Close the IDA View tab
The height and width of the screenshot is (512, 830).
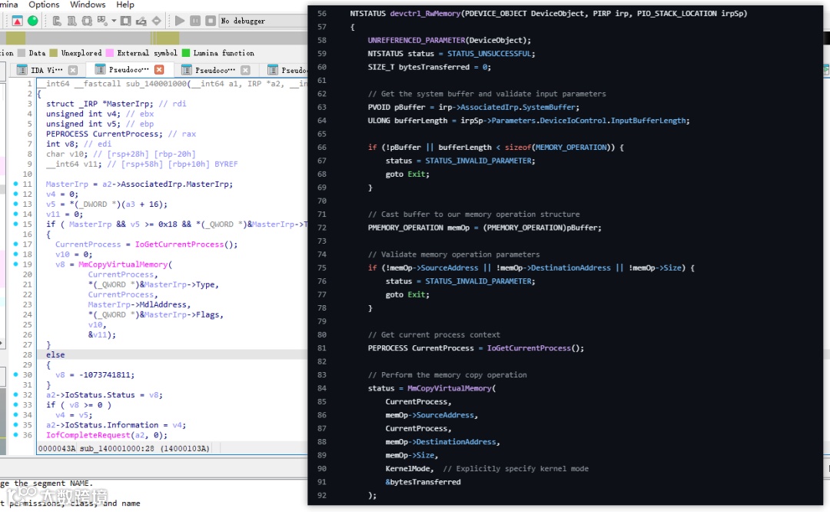(73, 70)
